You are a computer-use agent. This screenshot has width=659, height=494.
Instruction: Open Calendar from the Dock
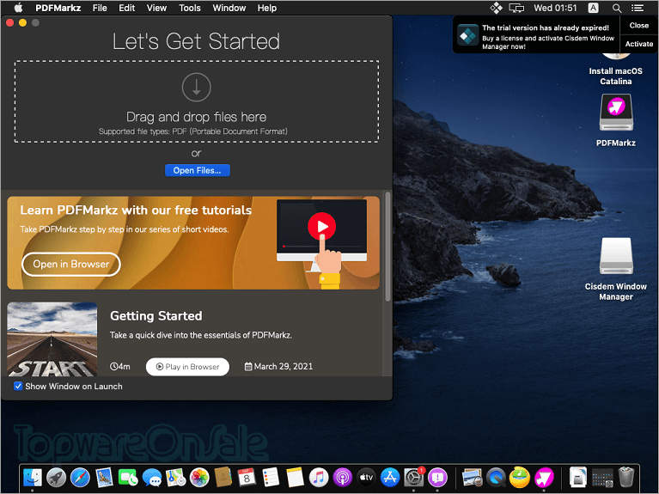pyautogui.click(x=247, y=478)
